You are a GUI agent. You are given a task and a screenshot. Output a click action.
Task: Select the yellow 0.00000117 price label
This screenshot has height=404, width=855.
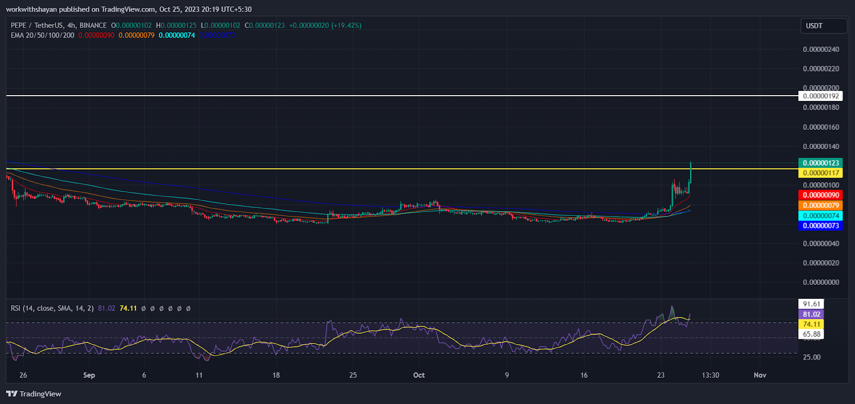(x=820, y=173)
